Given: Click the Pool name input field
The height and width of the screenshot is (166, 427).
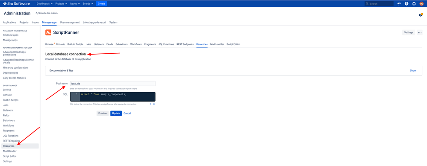Looking at the screenshot, I should [x=112, y=84].
